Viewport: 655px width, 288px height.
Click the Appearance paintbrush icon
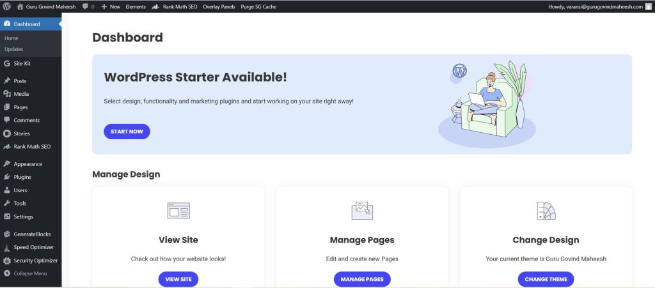tap(6, 164)
